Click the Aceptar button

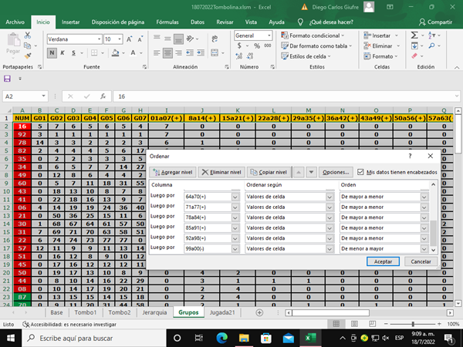pyautogui.click(x=384, y=261)
